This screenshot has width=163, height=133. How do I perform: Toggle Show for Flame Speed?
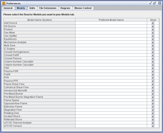pyautogui.click(x=153, y=100)
